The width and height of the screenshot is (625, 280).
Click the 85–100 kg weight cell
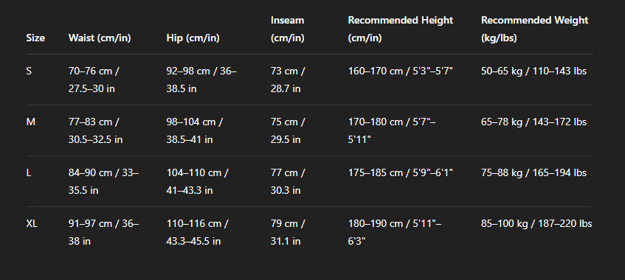(x=536, y=224)
